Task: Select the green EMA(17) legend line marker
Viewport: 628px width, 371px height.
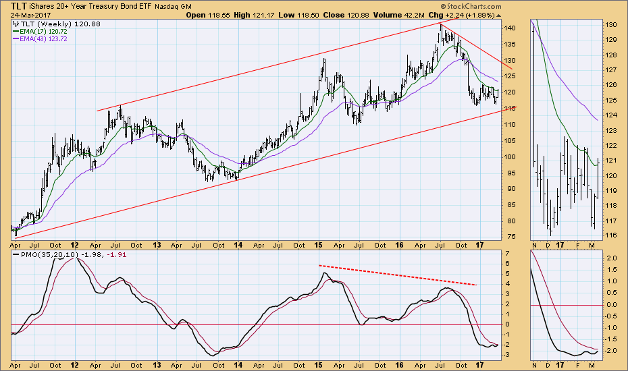Action: (x=16, y=31)
